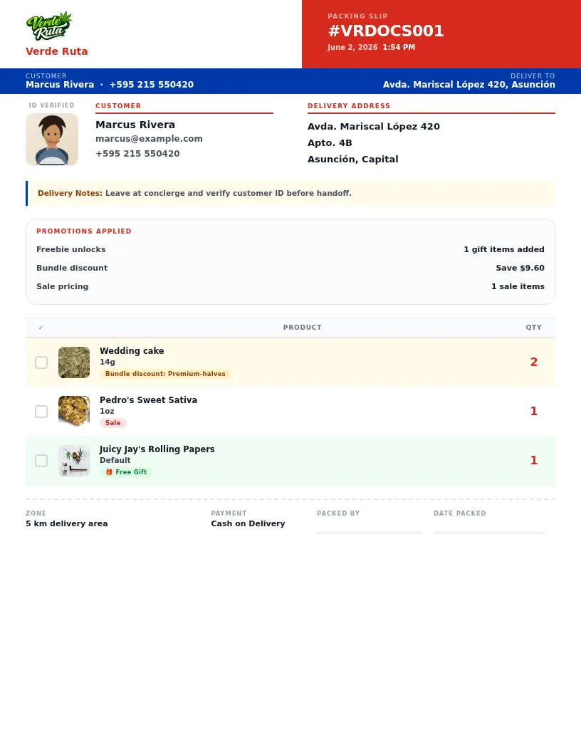
Task: Click the QTY column header
Action: pos(533,328)
